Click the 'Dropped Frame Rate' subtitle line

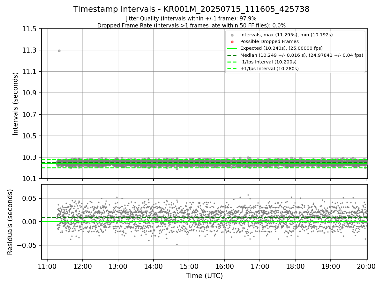coord(191,26)
